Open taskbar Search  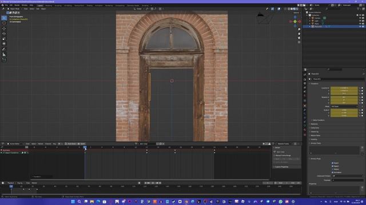coord(79,202)
